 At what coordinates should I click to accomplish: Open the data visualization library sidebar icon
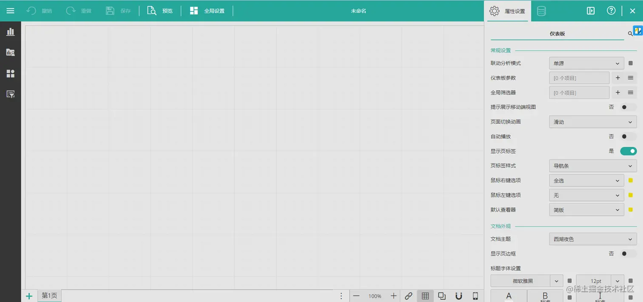[x=11, y=53]
